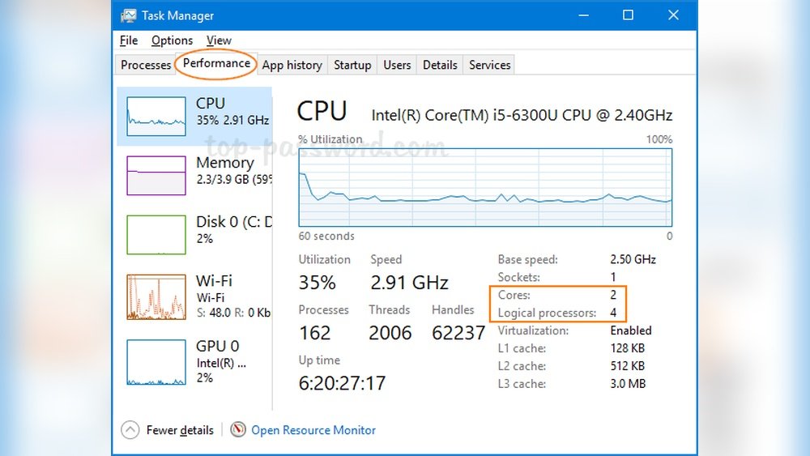
Task: Open the Options menu
Action: click(172, 40)
